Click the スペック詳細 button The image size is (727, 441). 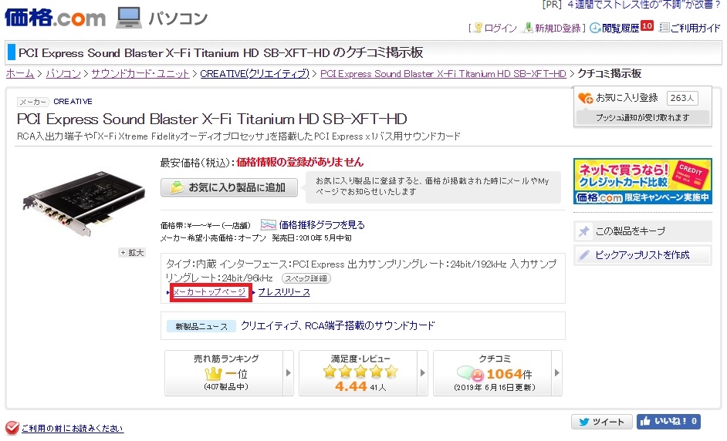pos(306,278)
